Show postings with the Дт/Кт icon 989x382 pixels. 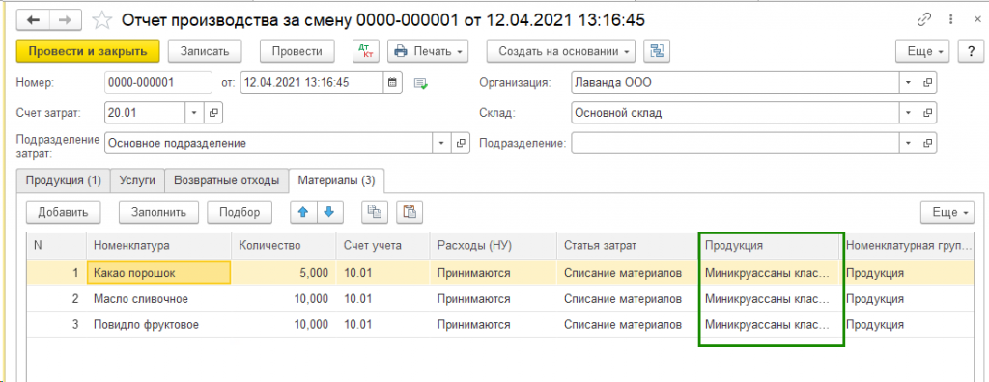[x=365, y=51]
